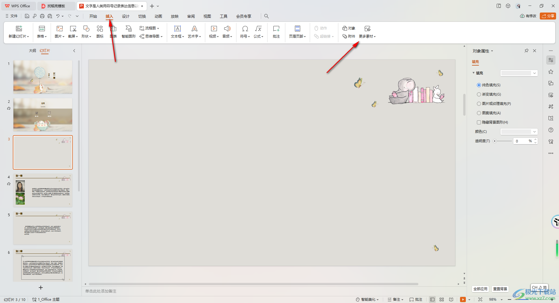Toggle normal view icon in status bar
The width and height of the screenshot is (559, 303).
[x=432, y=300]
